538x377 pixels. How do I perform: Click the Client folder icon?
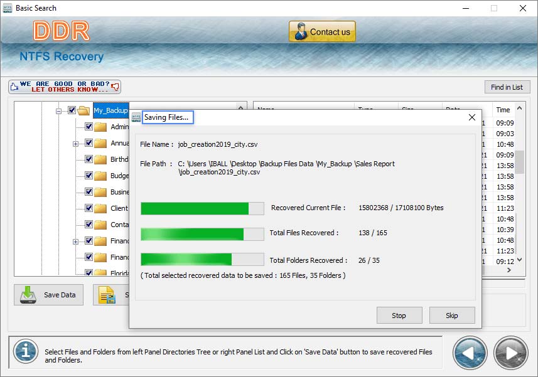(100, 208)
